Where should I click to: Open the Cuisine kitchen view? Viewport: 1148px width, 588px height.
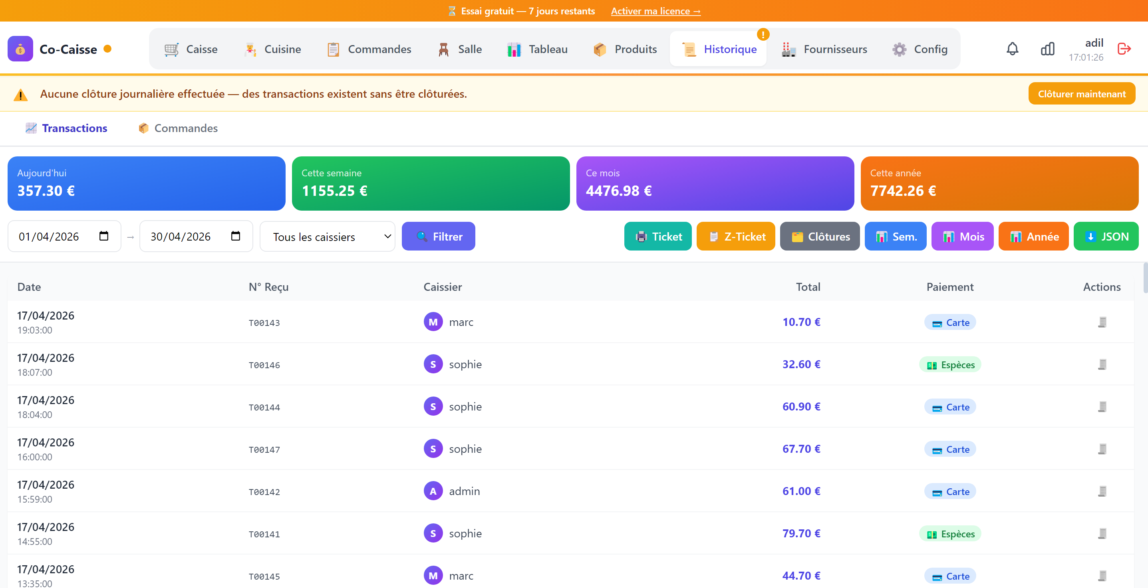[x=274, y=49]
